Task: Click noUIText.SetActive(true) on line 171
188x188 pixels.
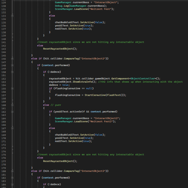Action: 74,141
